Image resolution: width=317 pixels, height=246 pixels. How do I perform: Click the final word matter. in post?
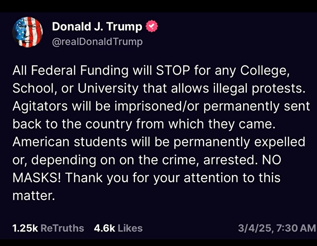[x=34, y=196]
